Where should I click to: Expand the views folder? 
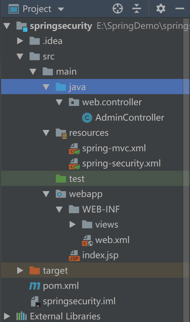[x=73, y=225]
